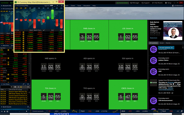Image resolution: width=184 pixels, height=115 pixels.
Task: Click link icon in FX Pair table header
Action: coord(44,30)
